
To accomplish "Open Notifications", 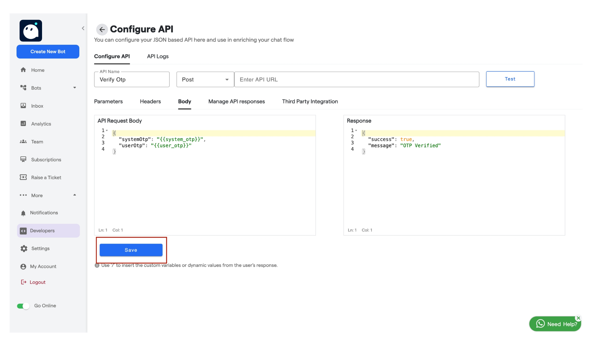I will 44,212.
